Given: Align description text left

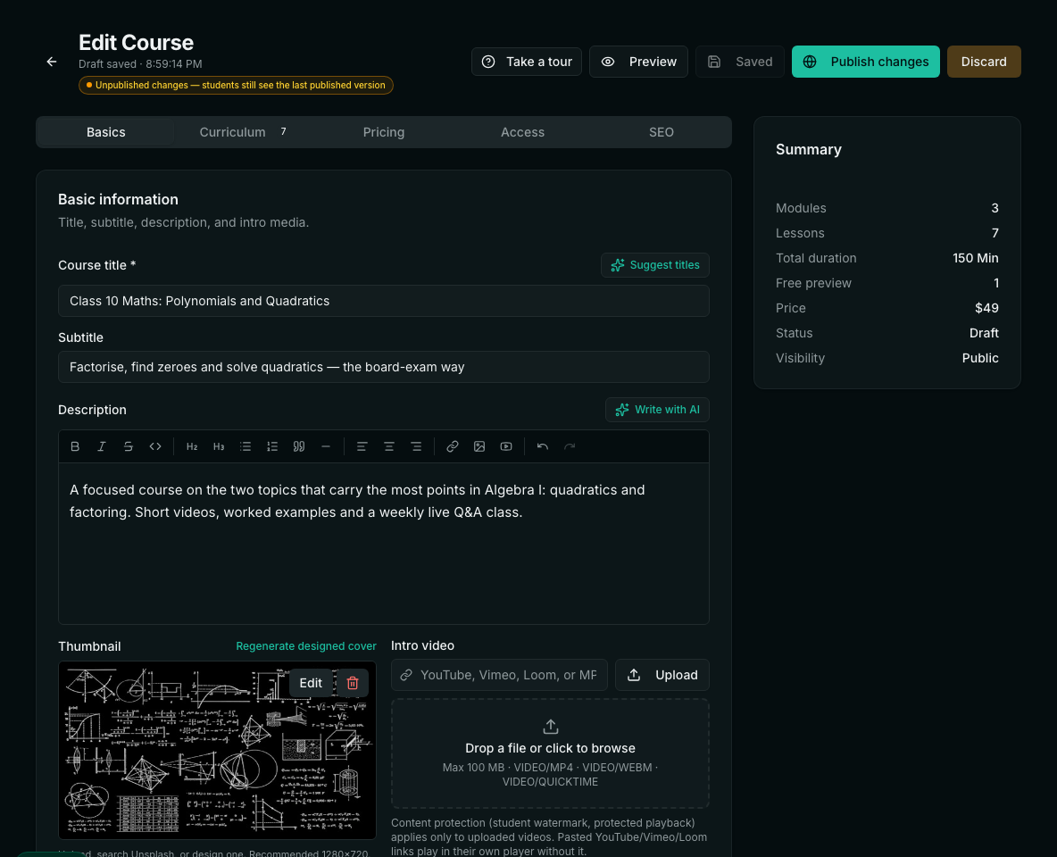Looking at the screenshot, I should (362, 446).
